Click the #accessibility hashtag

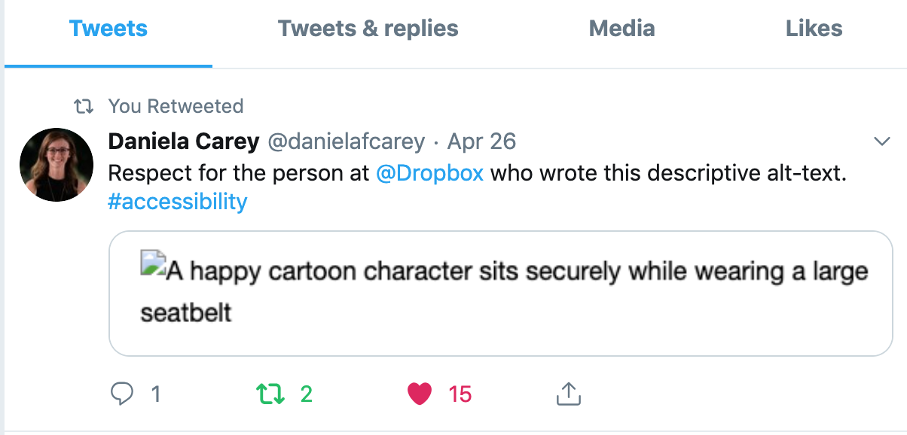pos(178,201)
